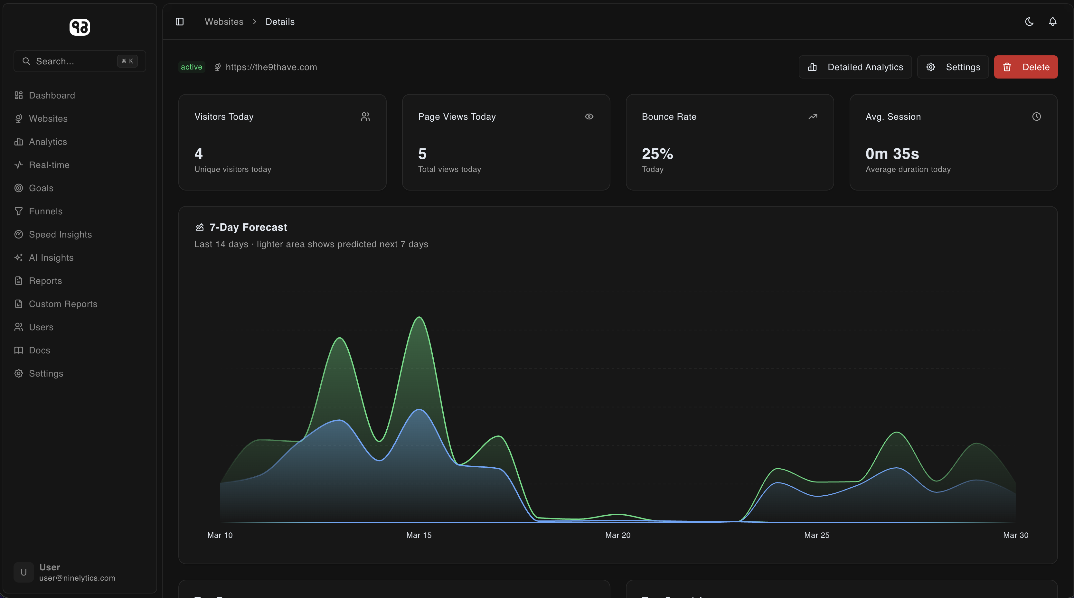Click Websites in the breadcrumb
1074x598 pixels.
pyautogui.click(x=224, y=21)
